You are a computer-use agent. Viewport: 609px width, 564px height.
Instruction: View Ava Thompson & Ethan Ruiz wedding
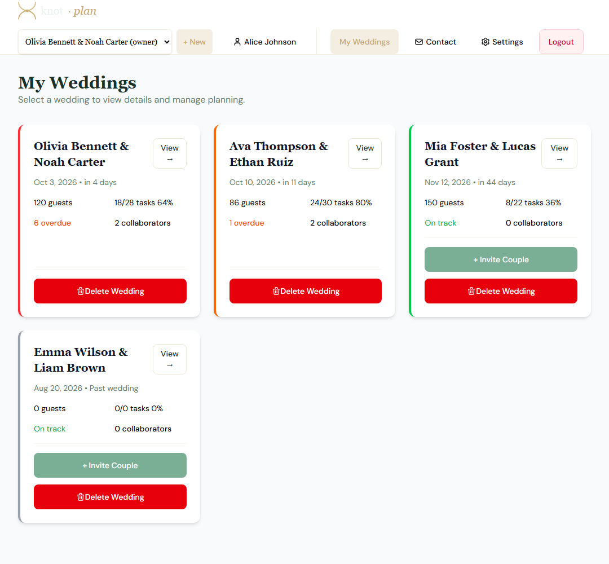point(365,153)
